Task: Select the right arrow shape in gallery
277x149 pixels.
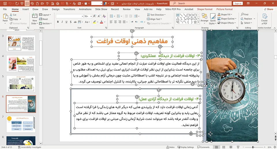Action: (x=188, y=18)
